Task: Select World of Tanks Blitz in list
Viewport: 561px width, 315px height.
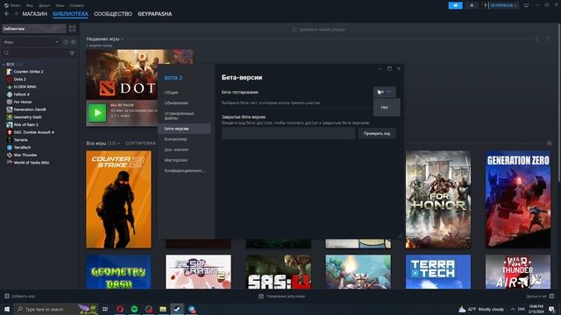Action: (x=32, y=163)
